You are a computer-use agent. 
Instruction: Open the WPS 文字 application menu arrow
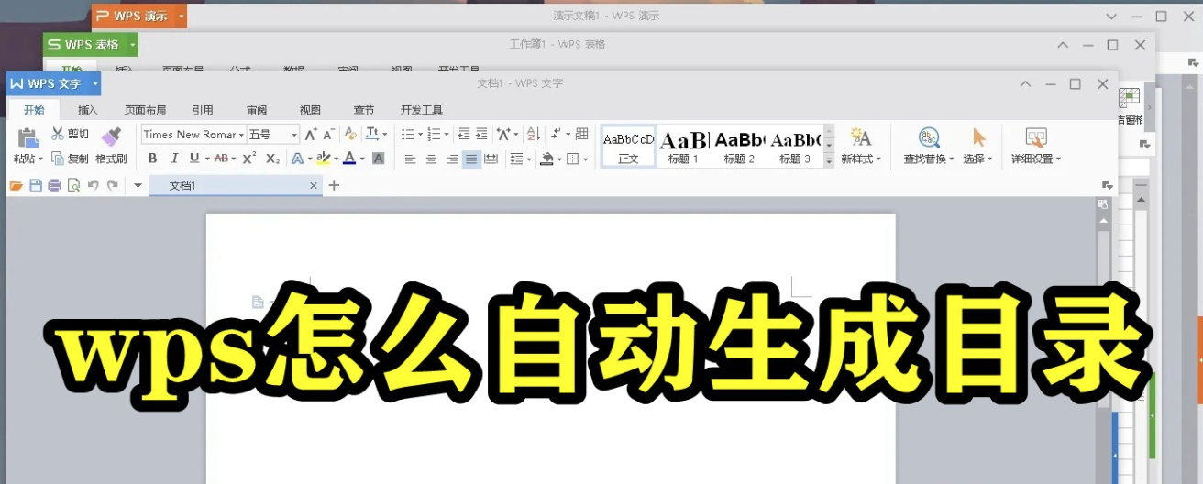click(94, 83)
